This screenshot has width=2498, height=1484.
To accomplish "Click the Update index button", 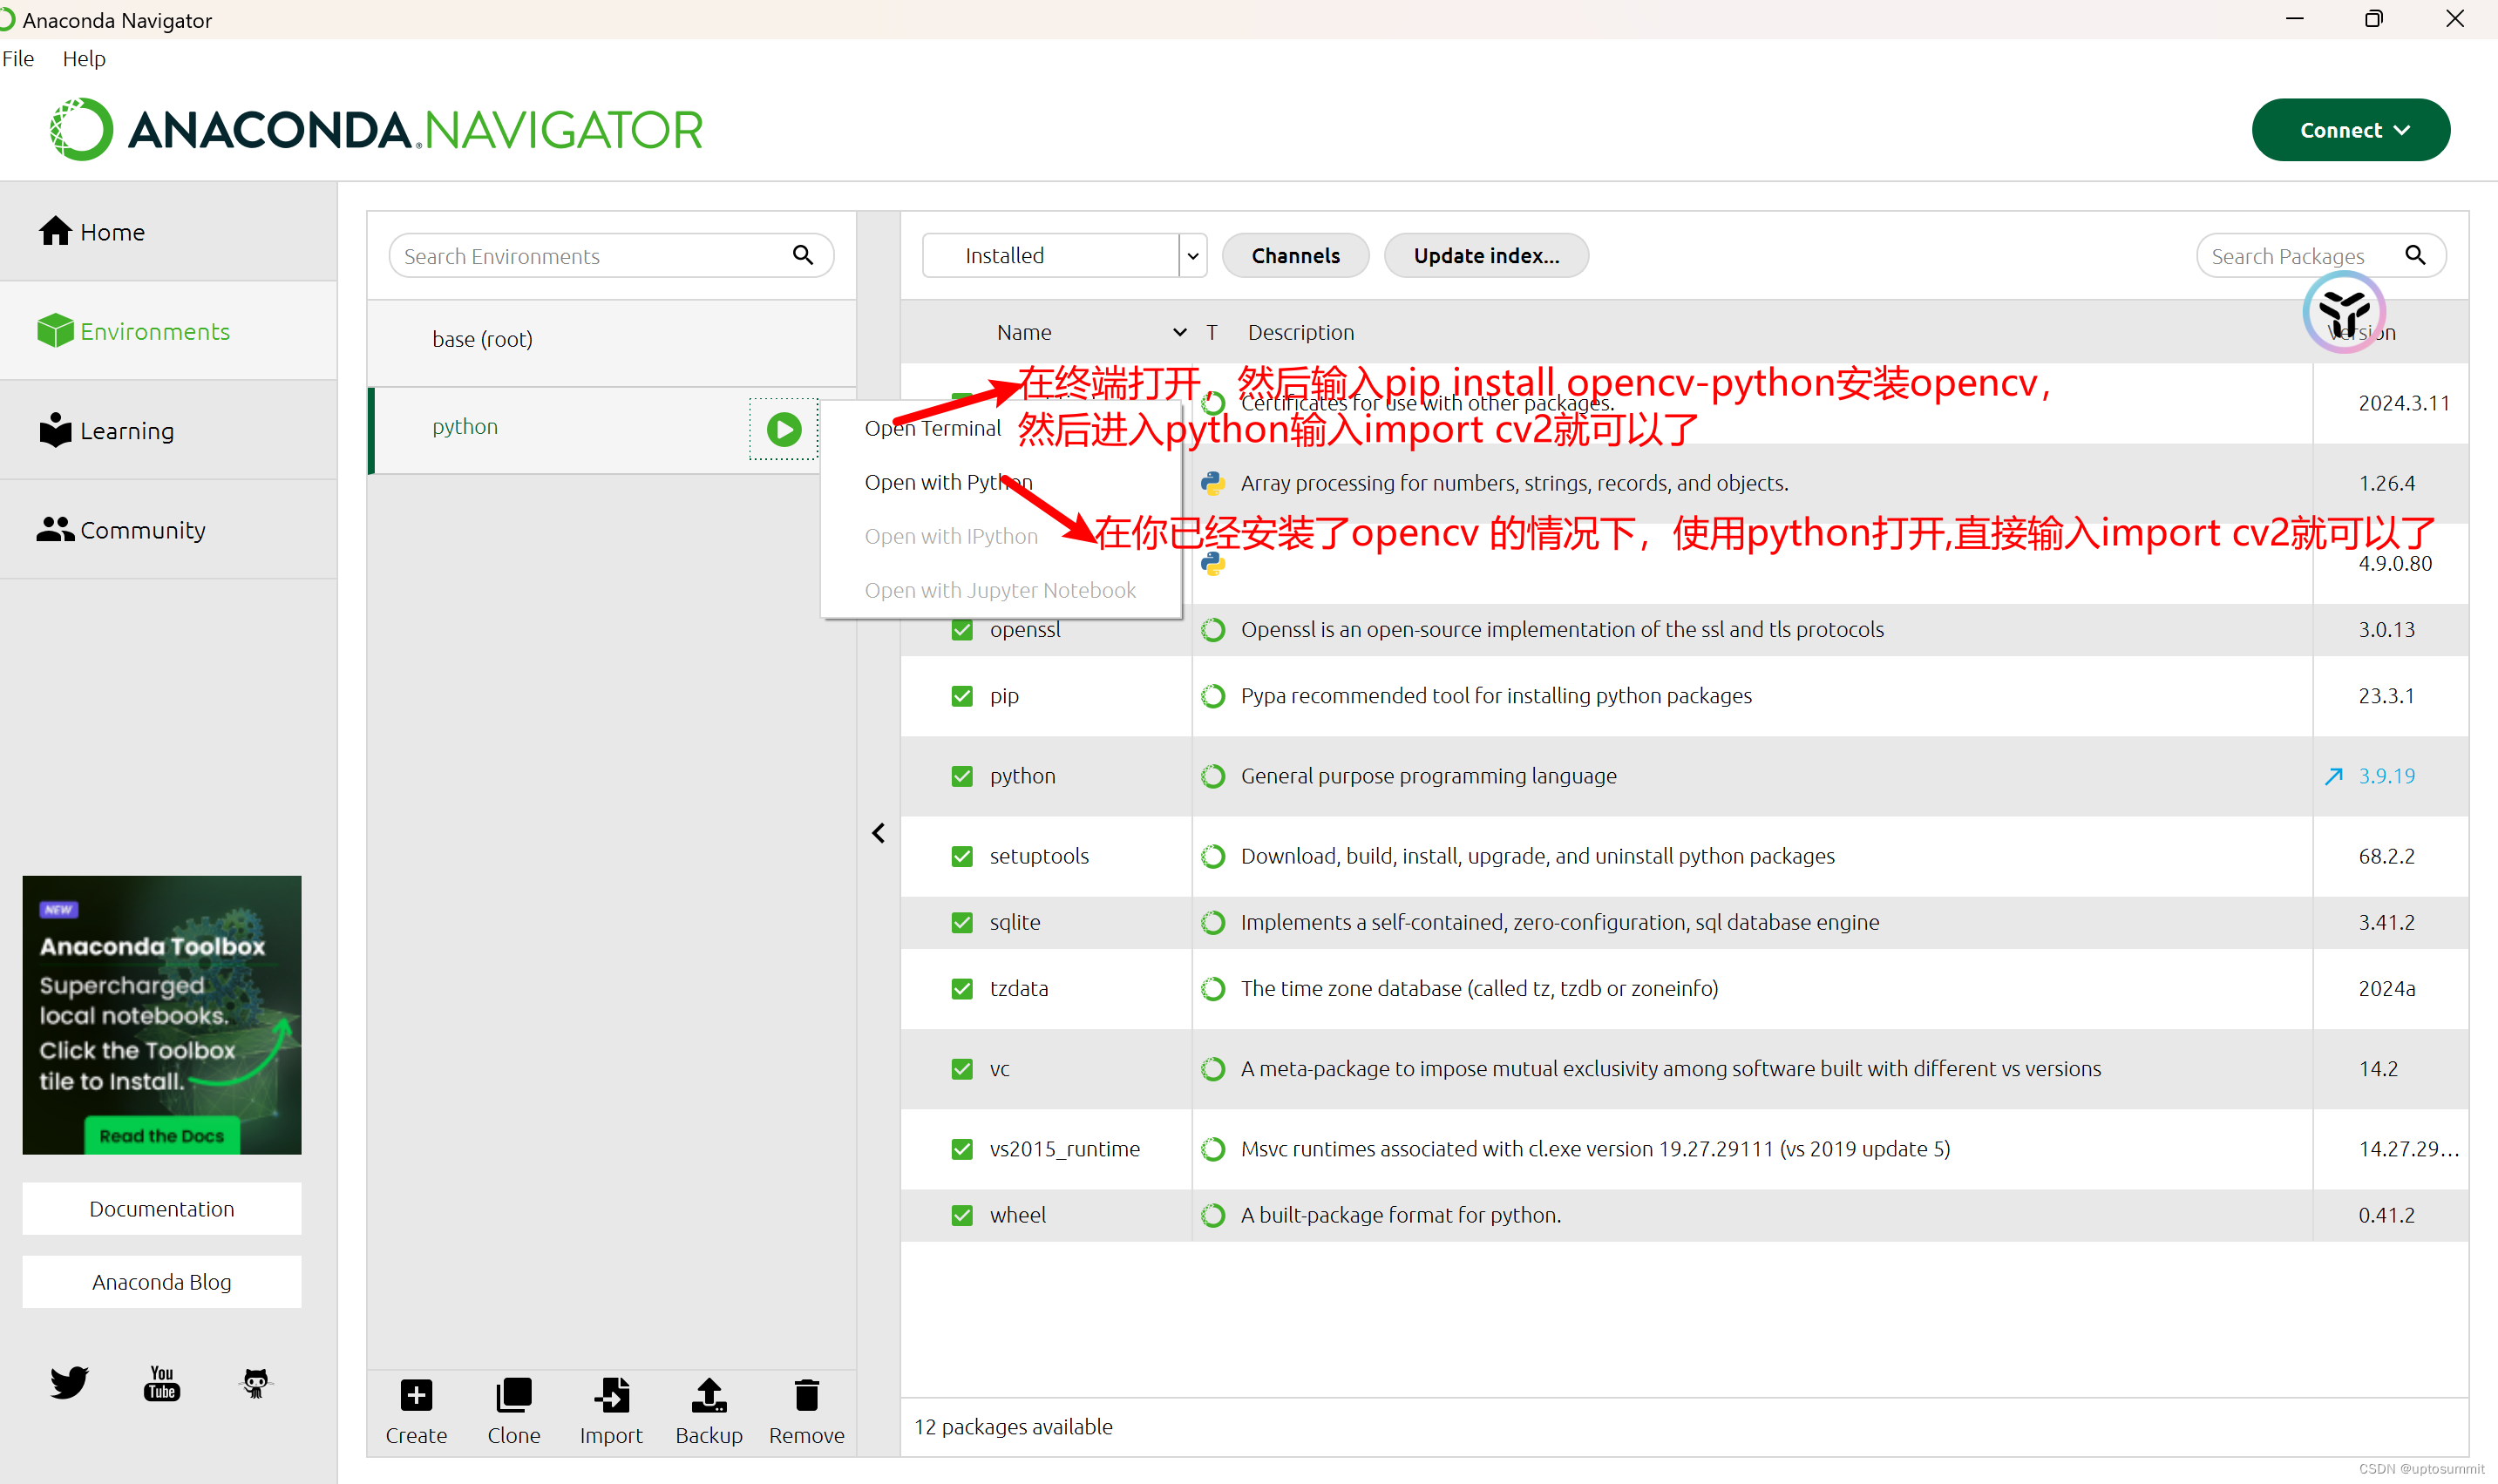I will point(1485,256).
